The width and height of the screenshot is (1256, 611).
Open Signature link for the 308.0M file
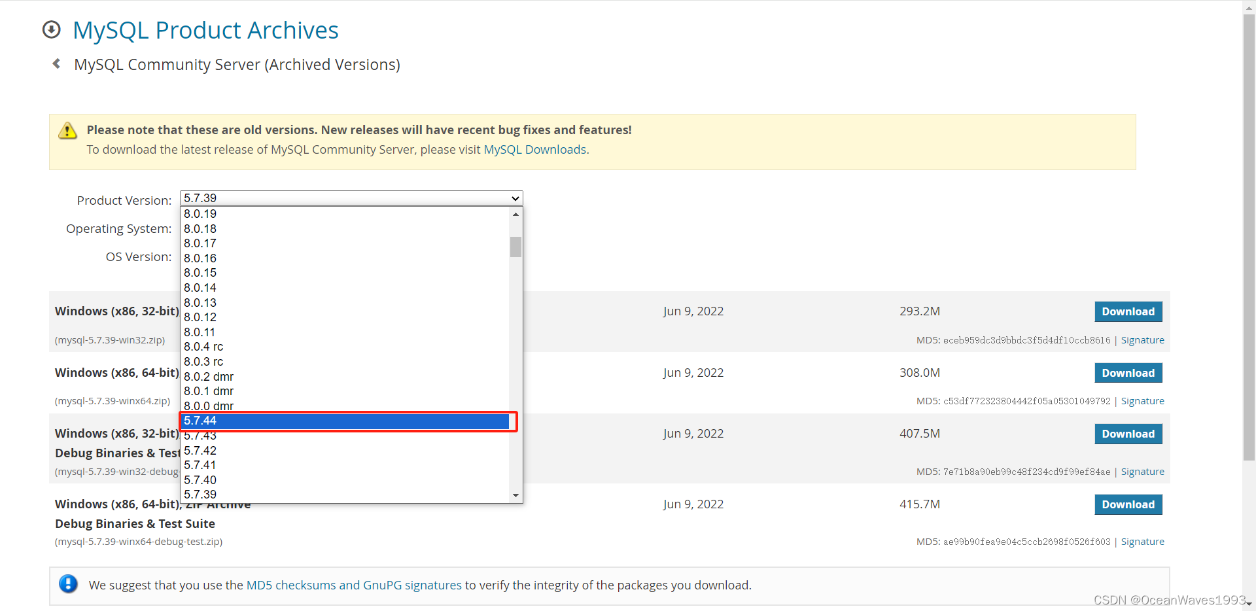click(x=1142, y=401)
